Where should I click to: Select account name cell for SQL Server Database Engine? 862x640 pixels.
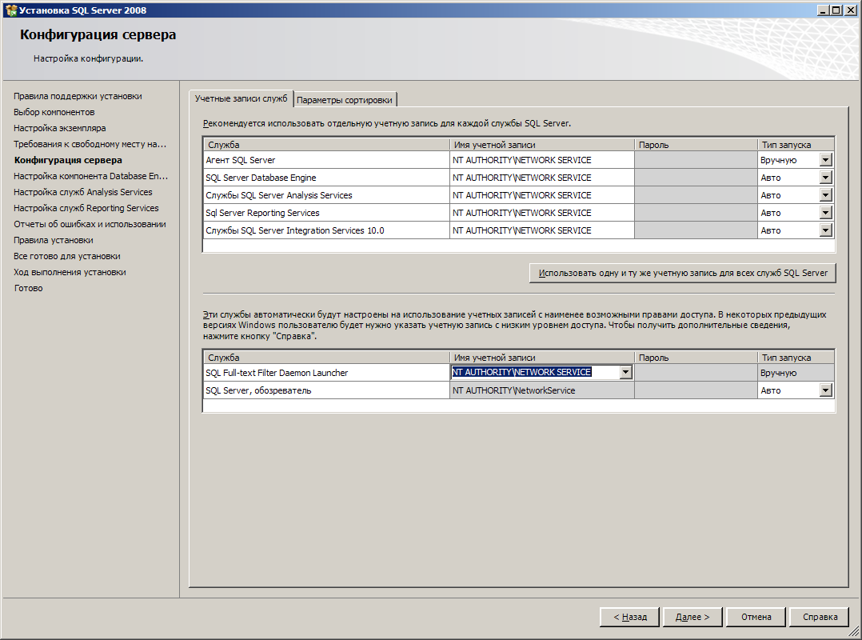542,178
